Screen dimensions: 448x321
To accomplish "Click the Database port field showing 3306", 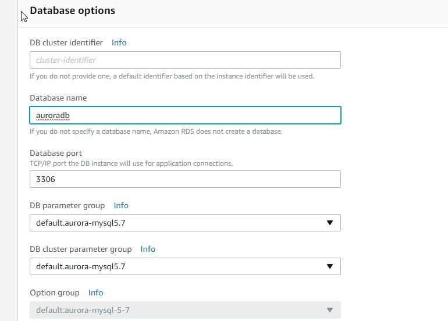I will point(185,179).
